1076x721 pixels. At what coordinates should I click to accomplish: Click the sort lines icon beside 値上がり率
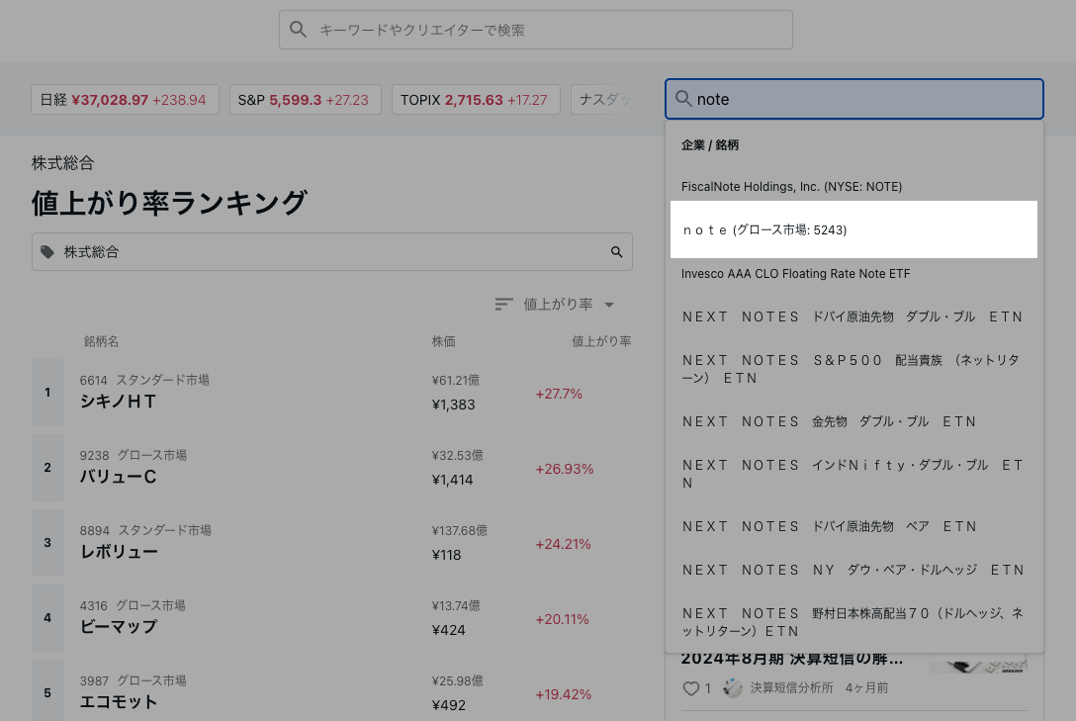click(503, 304)
